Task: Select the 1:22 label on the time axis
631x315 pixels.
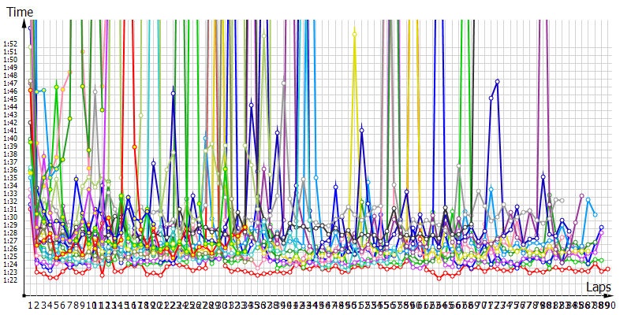Action: tap(10, 280)
